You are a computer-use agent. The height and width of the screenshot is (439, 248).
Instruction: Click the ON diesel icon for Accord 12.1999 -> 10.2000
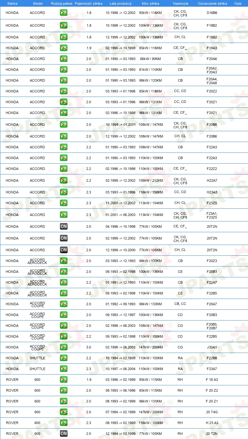(x=64, y=250)
